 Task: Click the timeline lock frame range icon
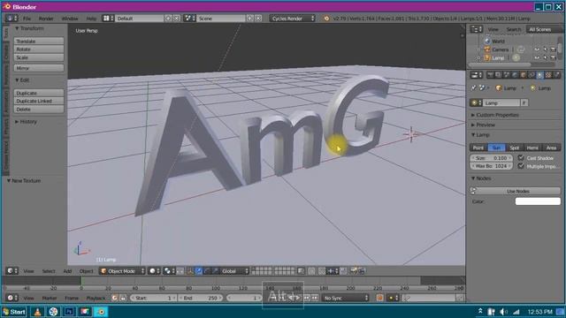tap(123, 298)
